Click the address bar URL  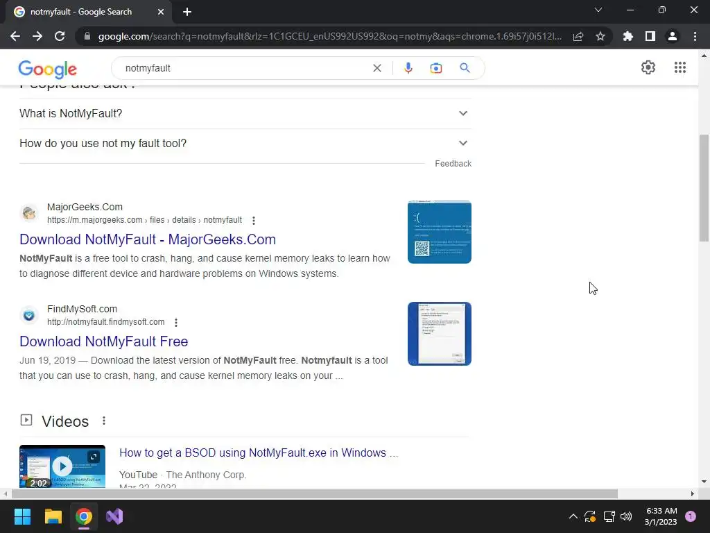pyautogui.click(x=329, y=36)
